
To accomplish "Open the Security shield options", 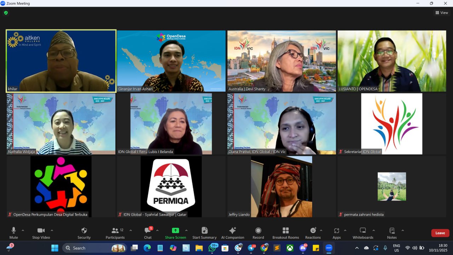I will 84,233.
